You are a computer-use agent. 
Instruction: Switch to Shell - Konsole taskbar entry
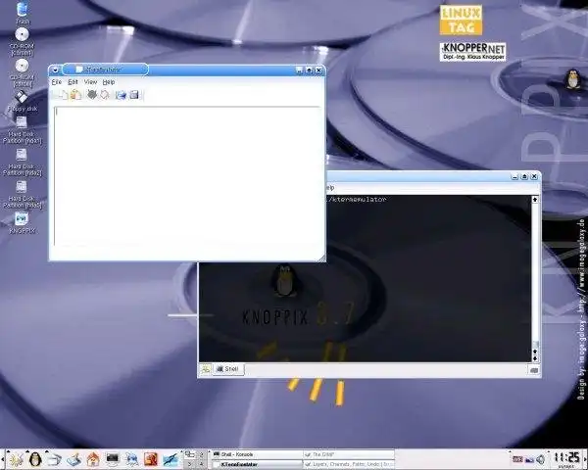tap(257, 454)
